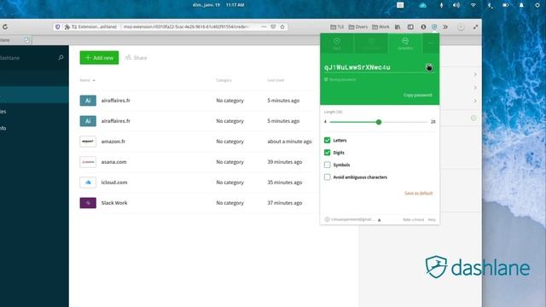Click the check circle in right panel
This screenshot has width=546, height=307.
(473, 119)
